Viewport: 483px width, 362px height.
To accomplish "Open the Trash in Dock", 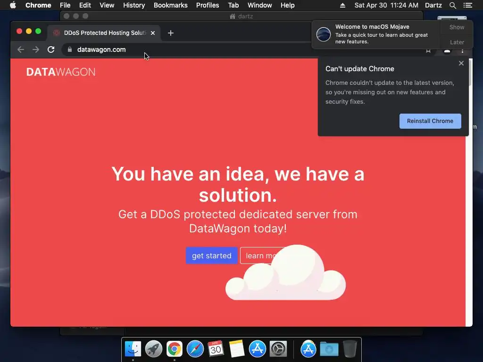I will pos(350,349).
